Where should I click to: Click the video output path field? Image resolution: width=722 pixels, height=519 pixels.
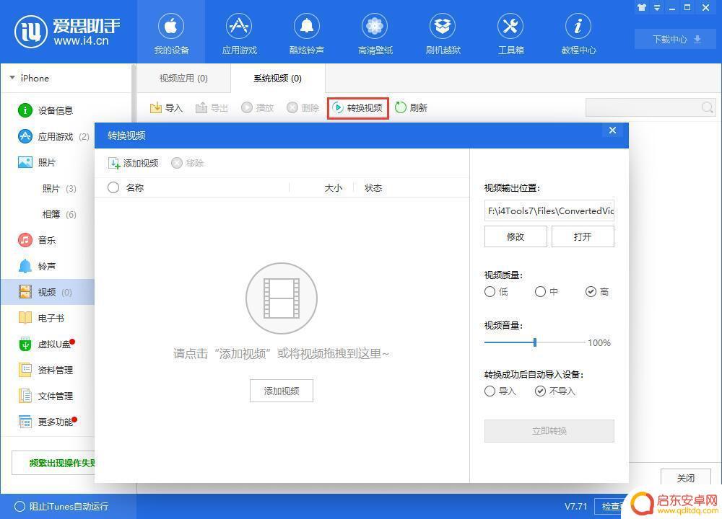(x=549, y=210)
